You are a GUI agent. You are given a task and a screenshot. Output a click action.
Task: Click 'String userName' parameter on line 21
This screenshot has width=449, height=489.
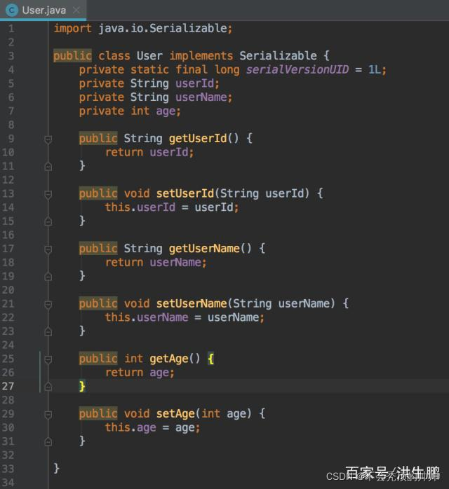point(281,304)
